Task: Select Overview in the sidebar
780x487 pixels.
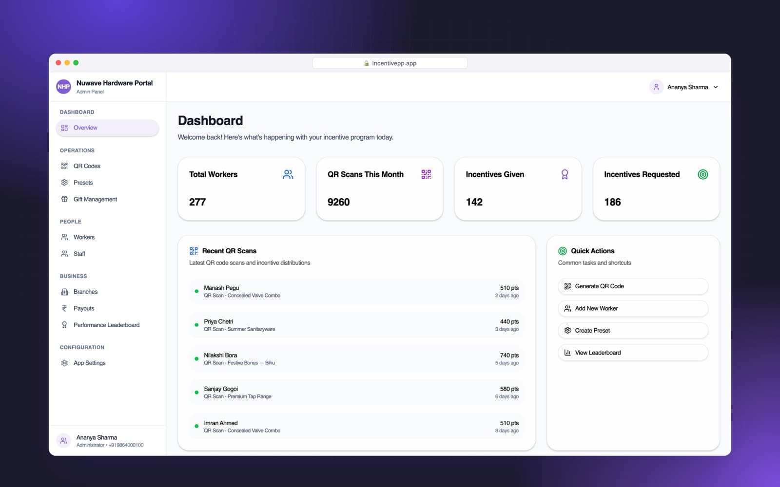Action: point(107,128)
